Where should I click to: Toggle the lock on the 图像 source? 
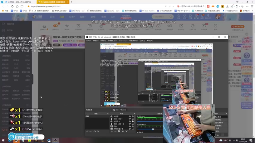(133, 126)
